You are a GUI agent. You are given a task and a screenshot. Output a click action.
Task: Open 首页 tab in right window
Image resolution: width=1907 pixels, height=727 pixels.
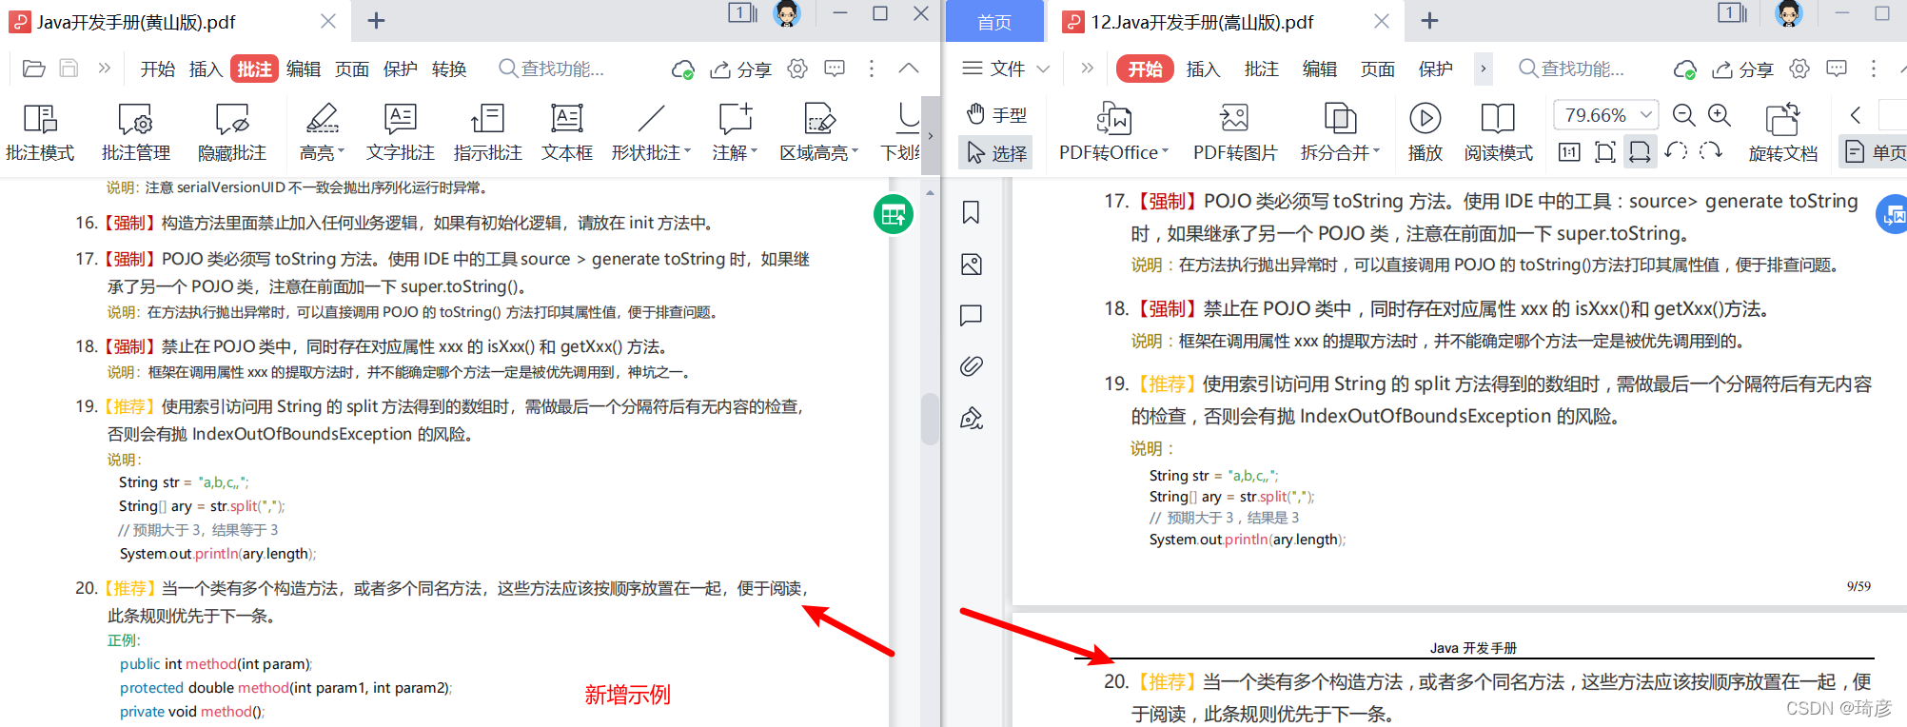coord(994,21)
